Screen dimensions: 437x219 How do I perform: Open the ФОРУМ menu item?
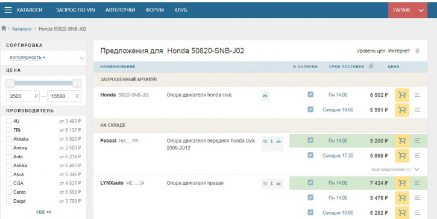pos(154,10)
